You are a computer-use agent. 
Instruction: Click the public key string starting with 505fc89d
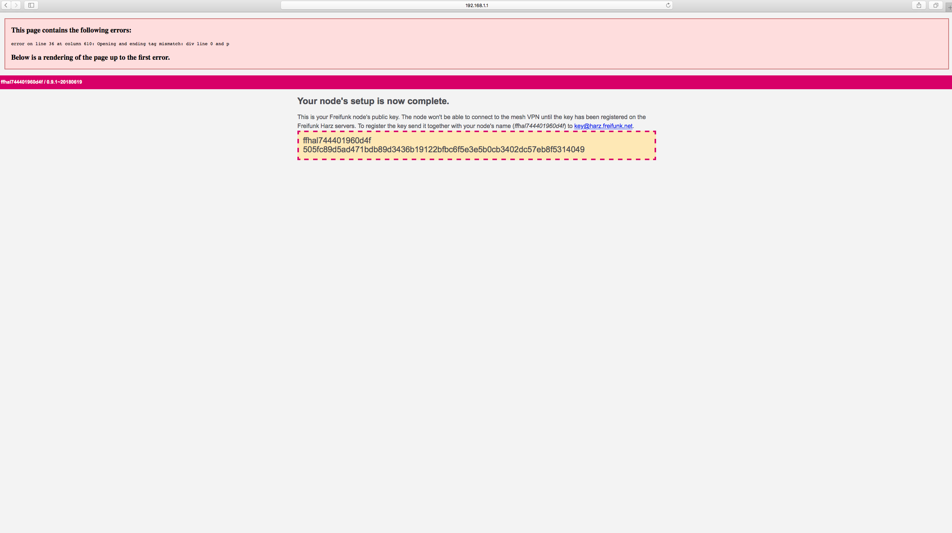443,150
